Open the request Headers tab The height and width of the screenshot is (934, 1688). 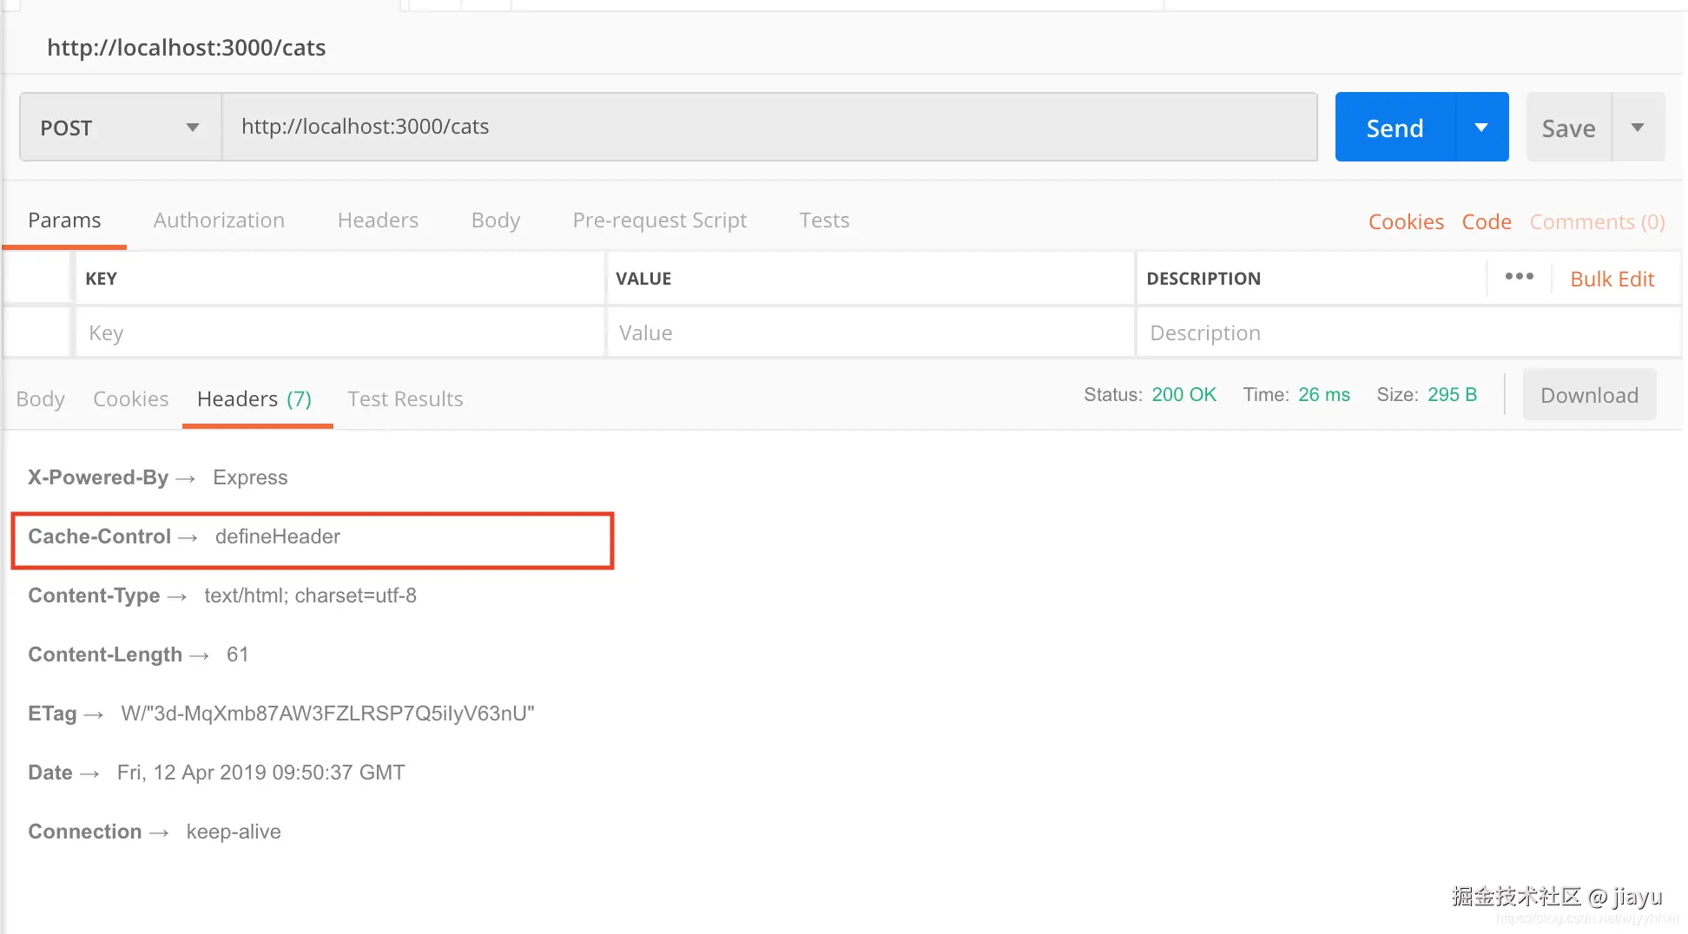378,220
